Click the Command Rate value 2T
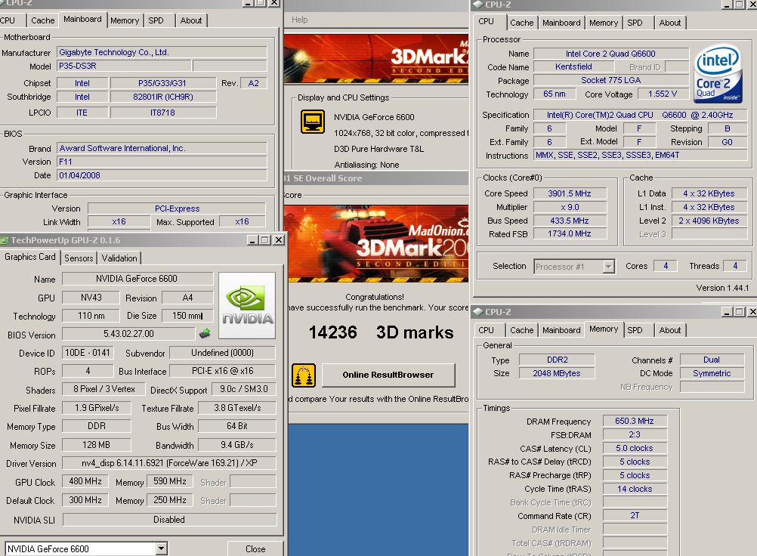The image size is (757, 556). (x=635, y=515)
